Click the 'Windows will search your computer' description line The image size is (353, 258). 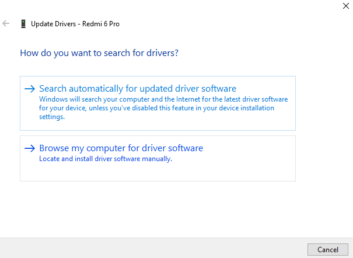163,99
